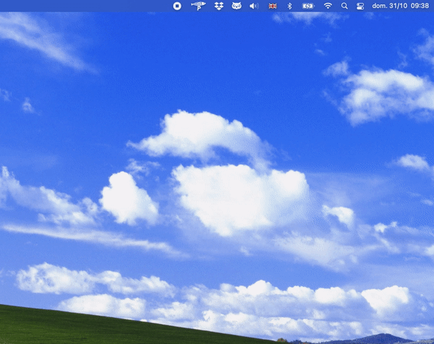Click the date and time dom. 31/10 09:38

(x=400, y=6)
